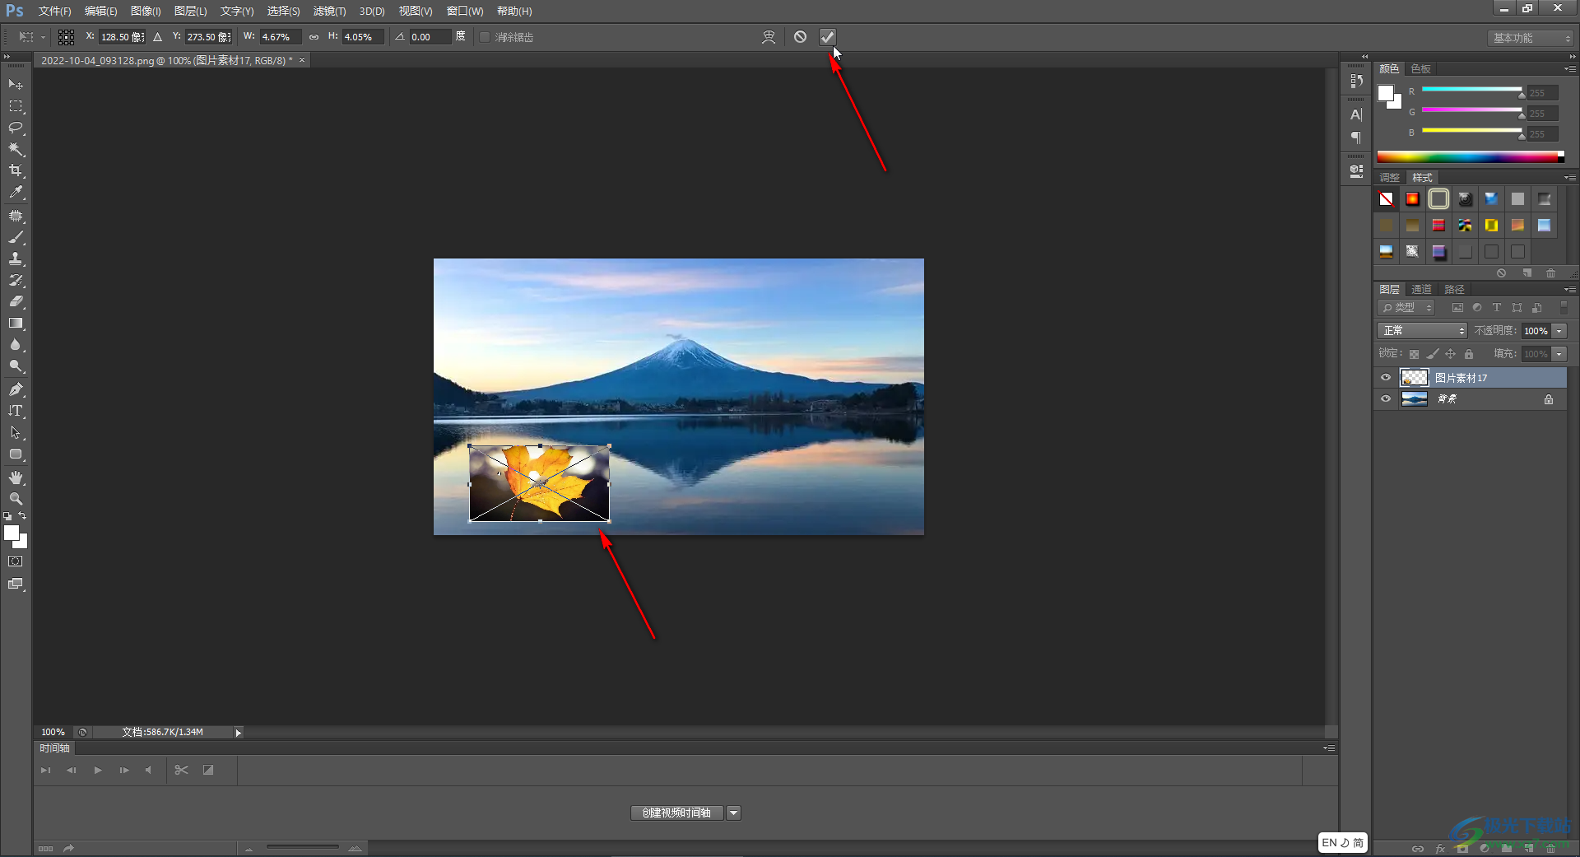Select the Eraser tool

tap(16, 301)
